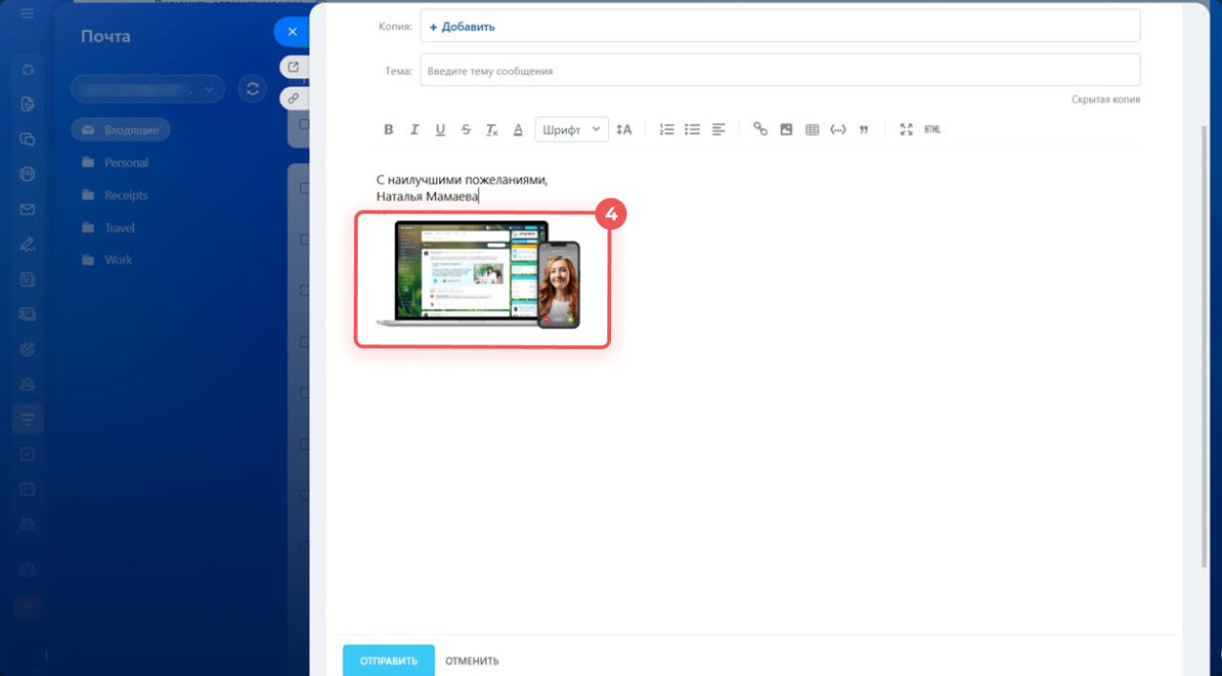1222x676 pixels.
Task: Insert a numbered list
Action: [x=667, y=130]
